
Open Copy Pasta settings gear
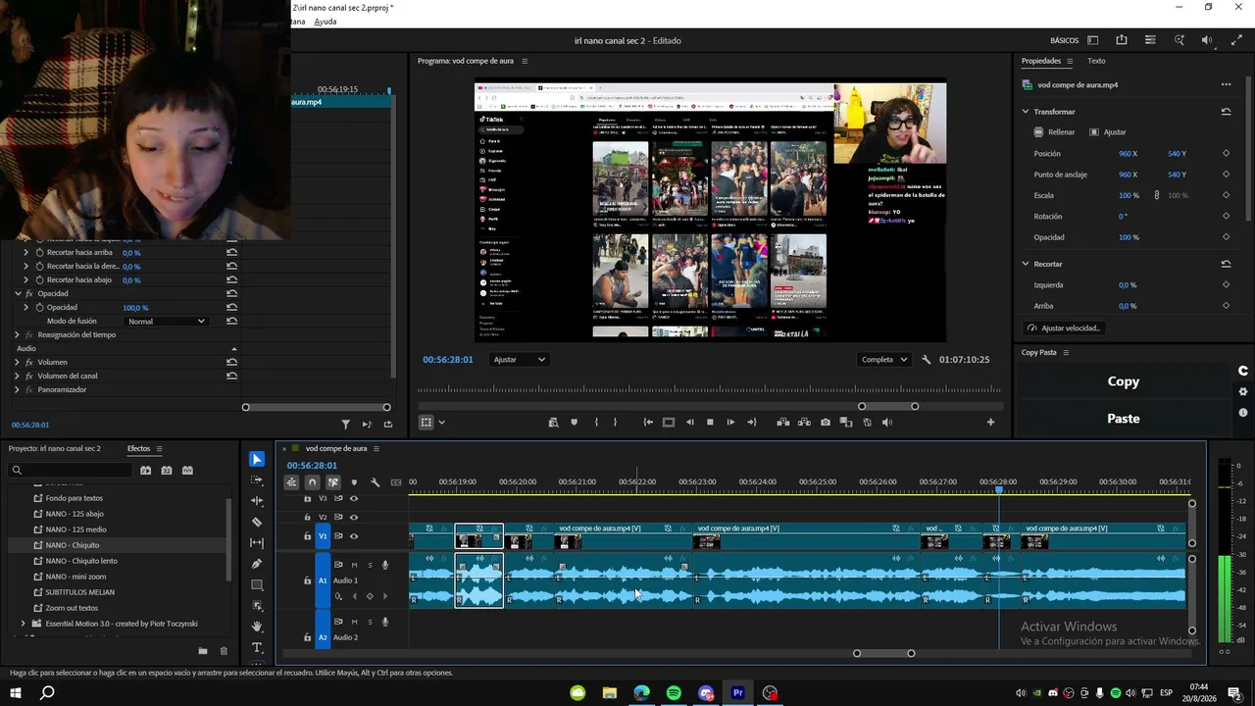coord(1243,391)
